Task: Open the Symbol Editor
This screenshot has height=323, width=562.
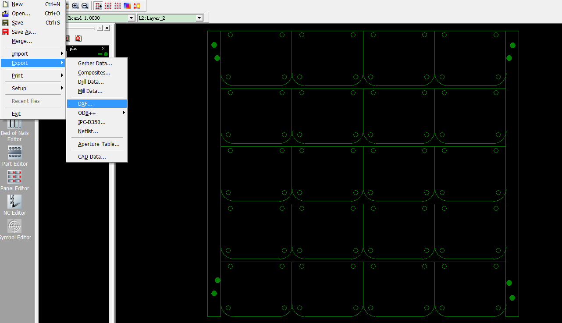Action: coord(14,229)
